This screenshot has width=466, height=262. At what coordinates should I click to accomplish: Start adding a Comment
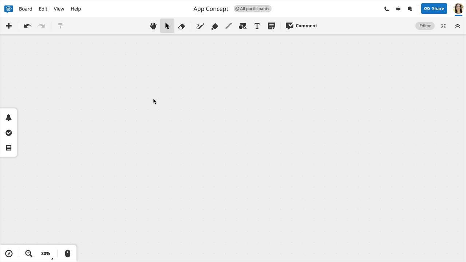coord(301,26)
